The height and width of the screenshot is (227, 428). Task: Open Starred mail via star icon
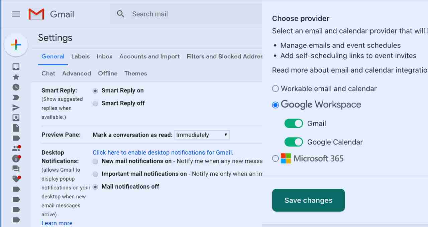point(16,77)
